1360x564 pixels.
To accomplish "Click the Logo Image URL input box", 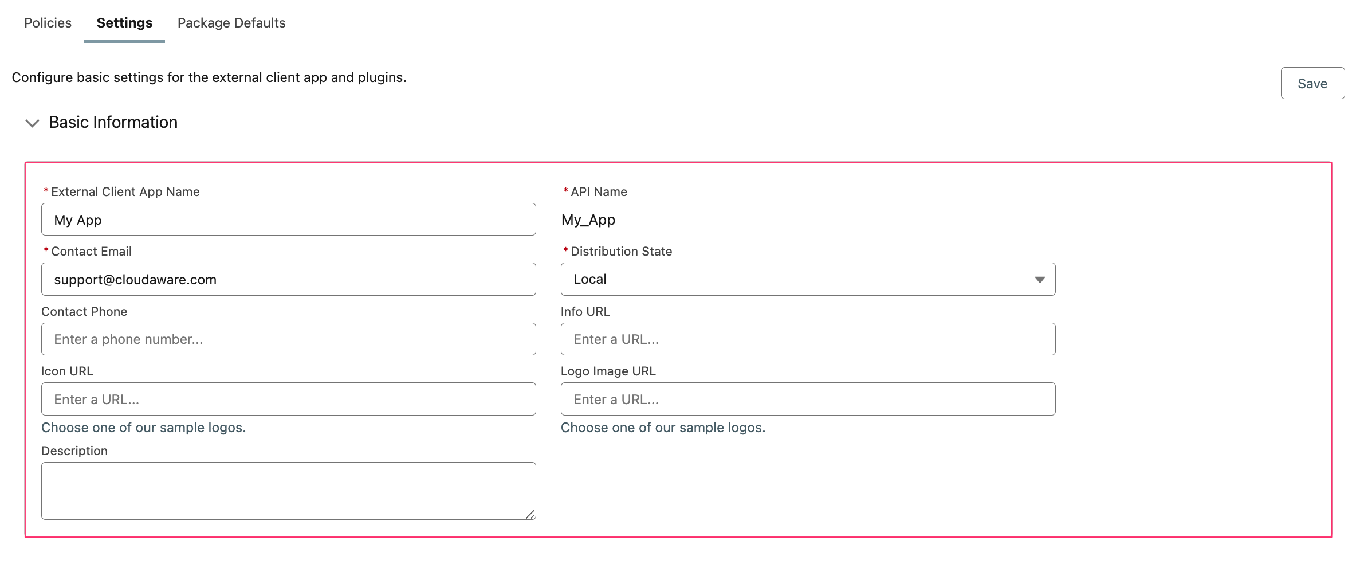I will 807,398.
